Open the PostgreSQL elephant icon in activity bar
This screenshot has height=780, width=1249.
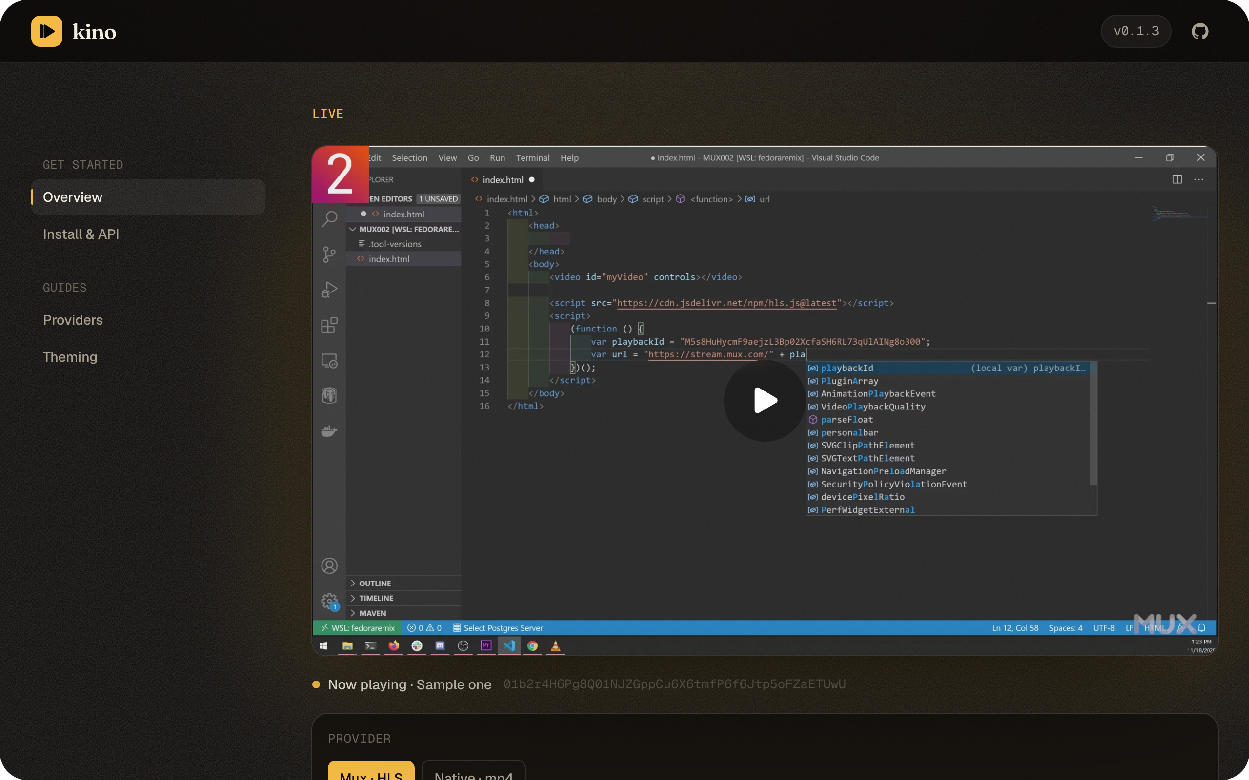[x=329, y=396]
